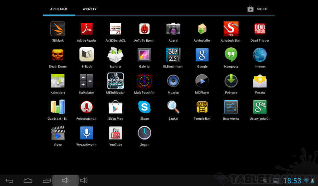Open clock 18:53 in status bar
Viewport: 318px width, 186px height.
tap(292, 181)
